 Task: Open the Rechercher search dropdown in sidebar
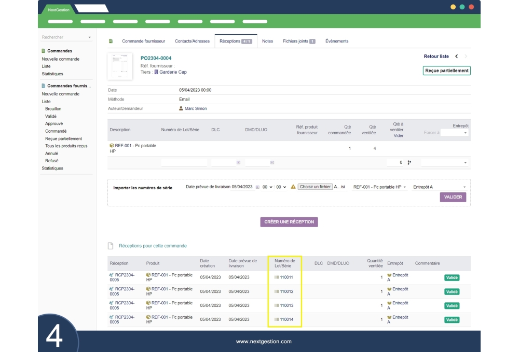(x=66, y=37)
